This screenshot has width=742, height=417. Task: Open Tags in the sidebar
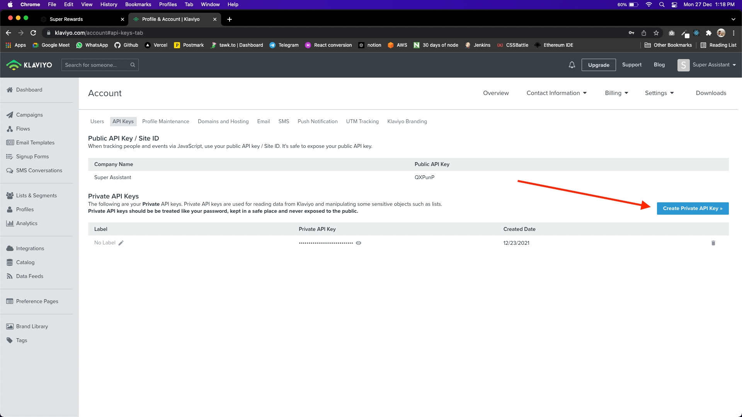pyautogui.click(x=22, y=340)
